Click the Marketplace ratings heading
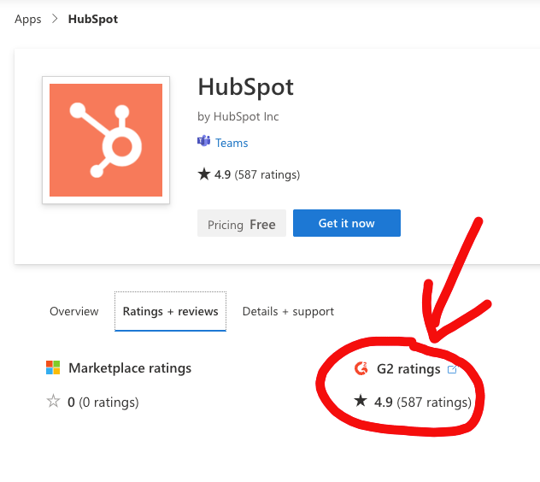Viewport: 540px width, 482px height. pos(130,368)
